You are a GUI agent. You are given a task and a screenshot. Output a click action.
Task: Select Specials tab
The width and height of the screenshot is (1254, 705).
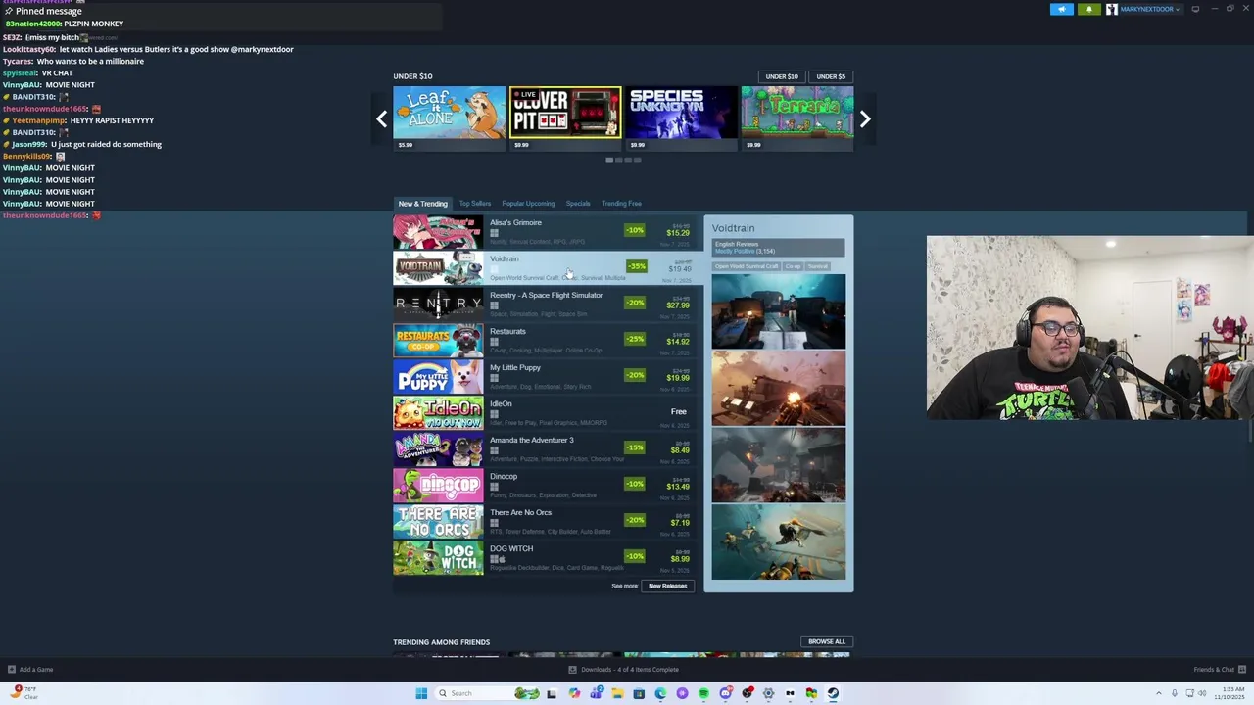point(578,204)
